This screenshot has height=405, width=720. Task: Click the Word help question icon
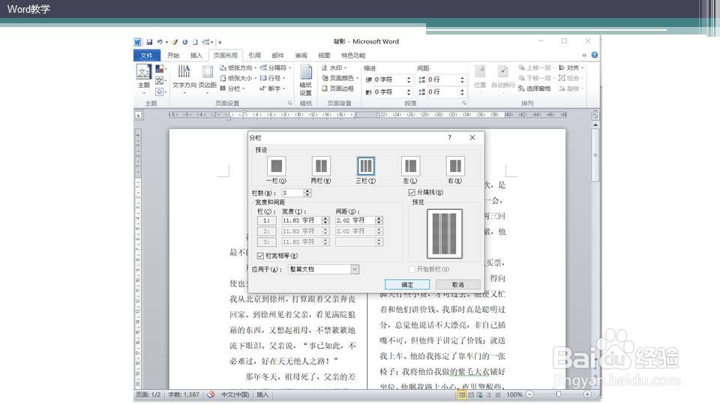595,55
